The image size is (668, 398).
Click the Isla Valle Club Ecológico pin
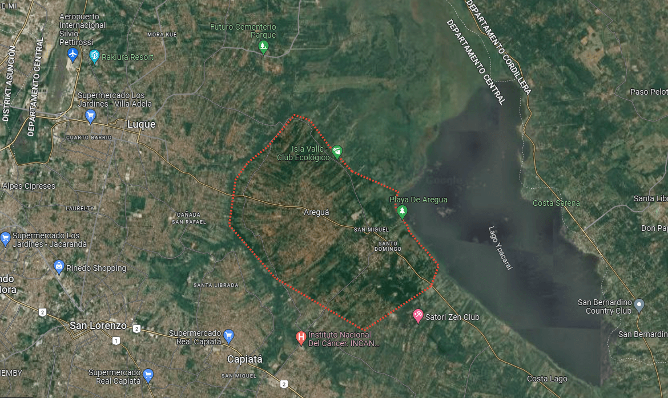337,152
